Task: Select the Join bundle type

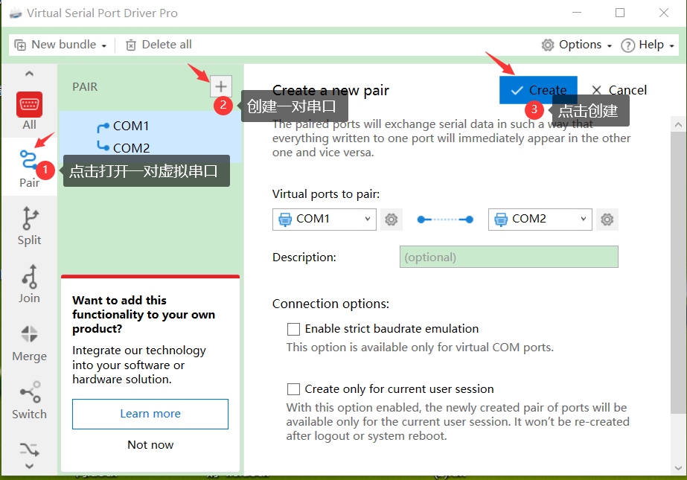Action: coord(29,284)
